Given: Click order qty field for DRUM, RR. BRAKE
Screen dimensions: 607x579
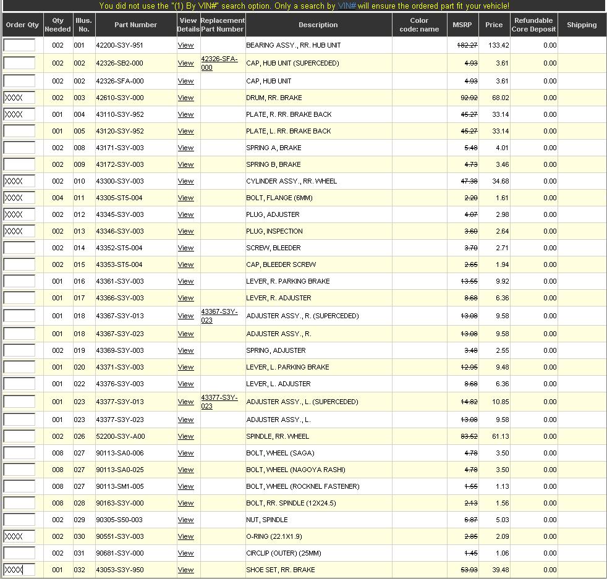Looking at the screenshot, I should point(19,98).
